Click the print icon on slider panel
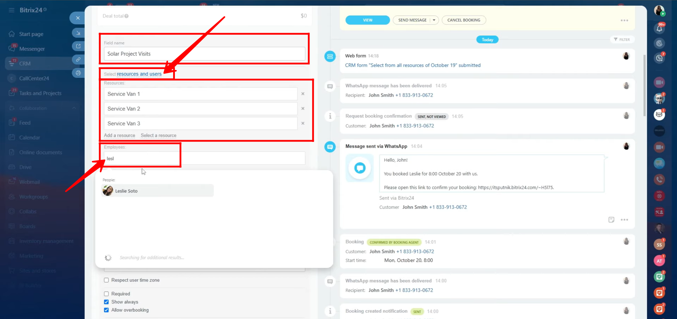Screen dimensions: 677x319 [78, 73]
